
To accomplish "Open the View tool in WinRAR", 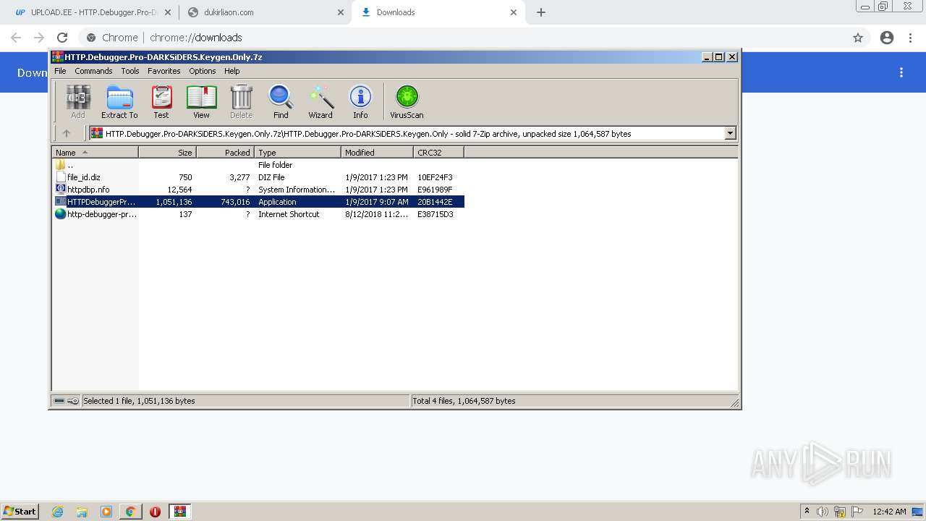I will coord(201,101).
